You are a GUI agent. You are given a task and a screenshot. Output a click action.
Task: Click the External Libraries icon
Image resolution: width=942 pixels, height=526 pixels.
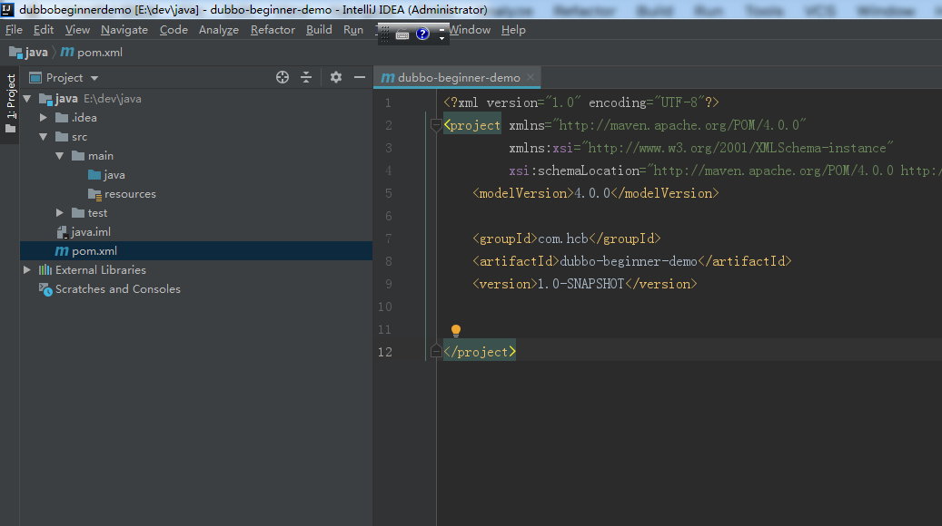pyautogui.click(x=45, y=270)
